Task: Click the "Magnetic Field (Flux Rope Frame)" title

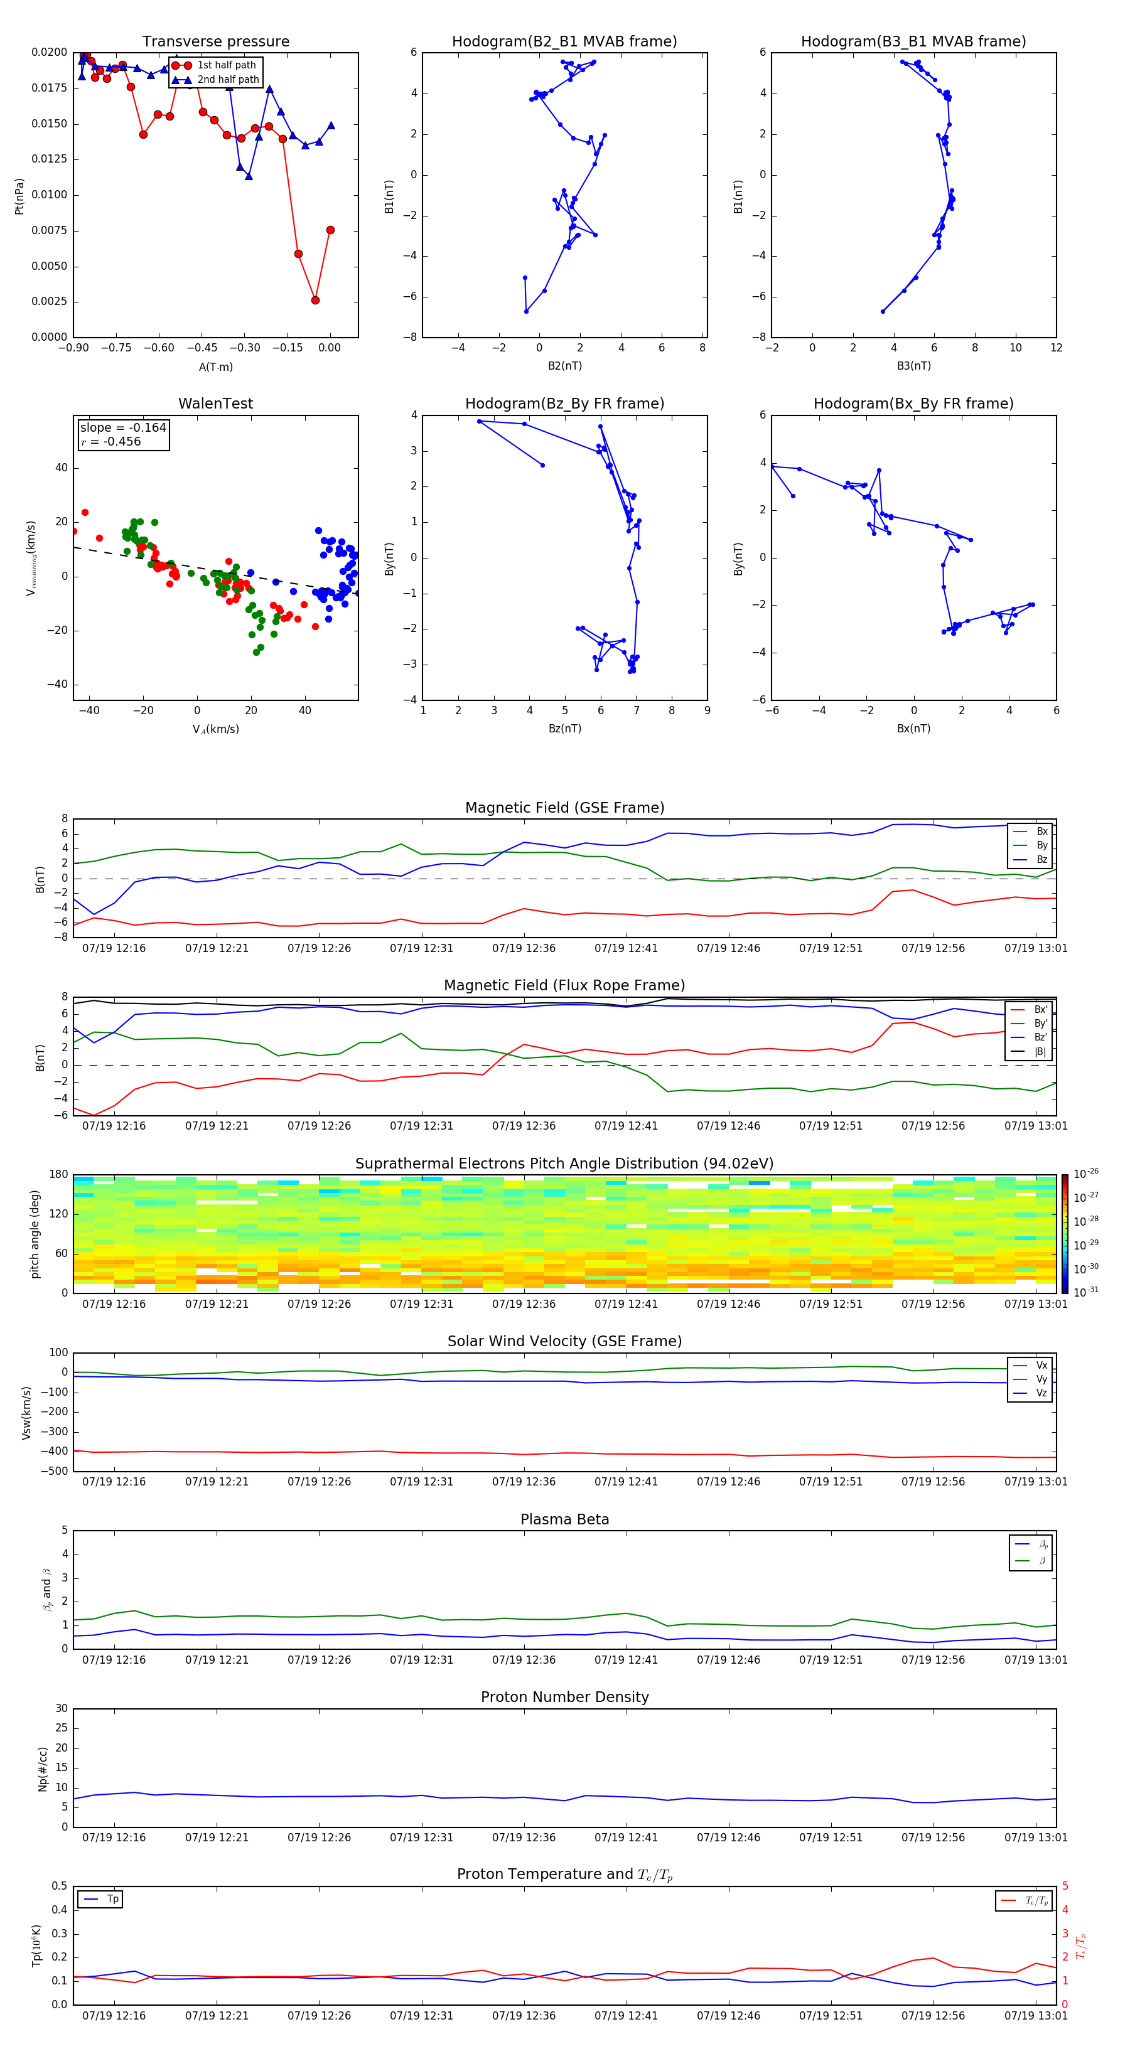Action: (x=564, y=986)
